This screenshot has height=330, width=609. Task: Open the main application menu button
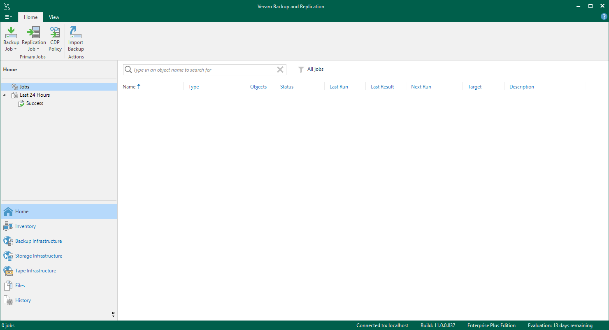point(9,17)
